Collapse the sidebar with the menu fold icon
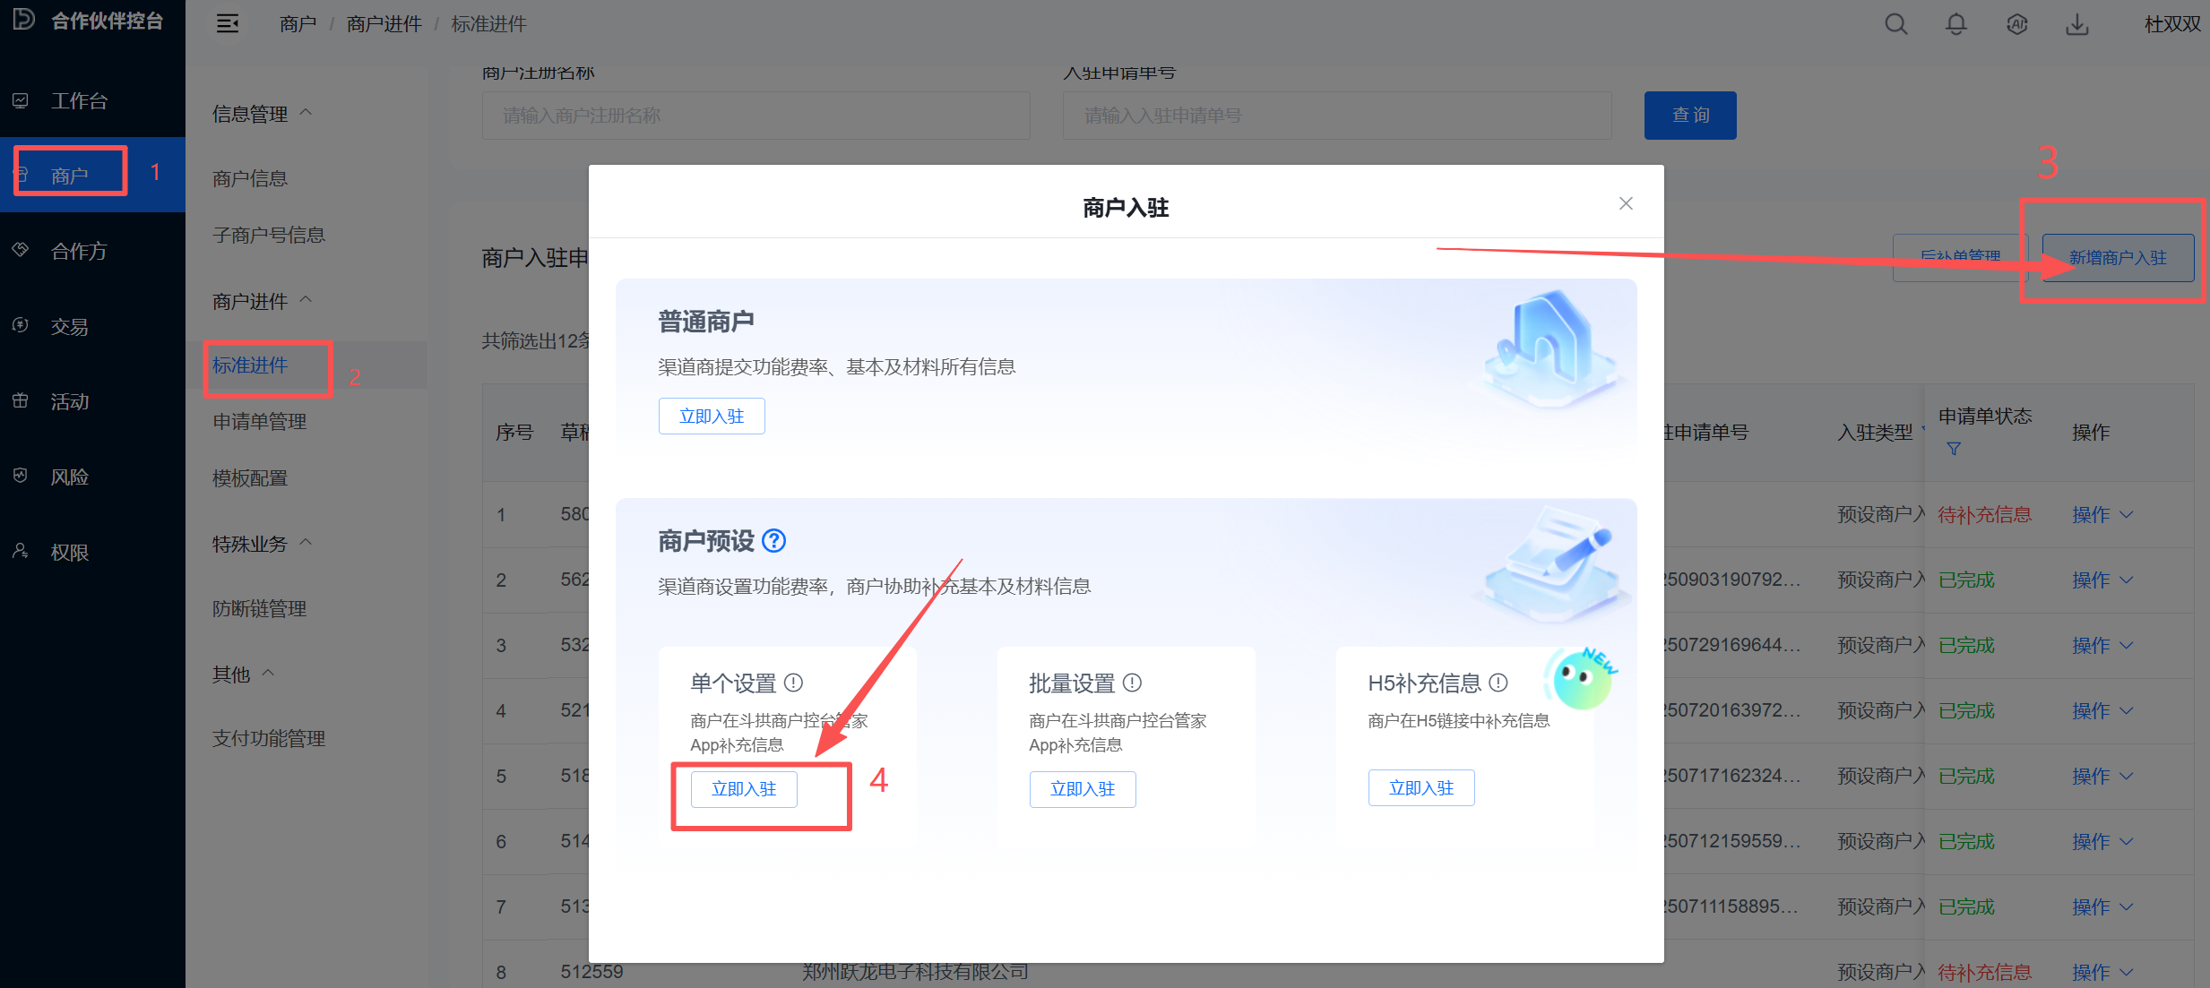 [228, 24]
